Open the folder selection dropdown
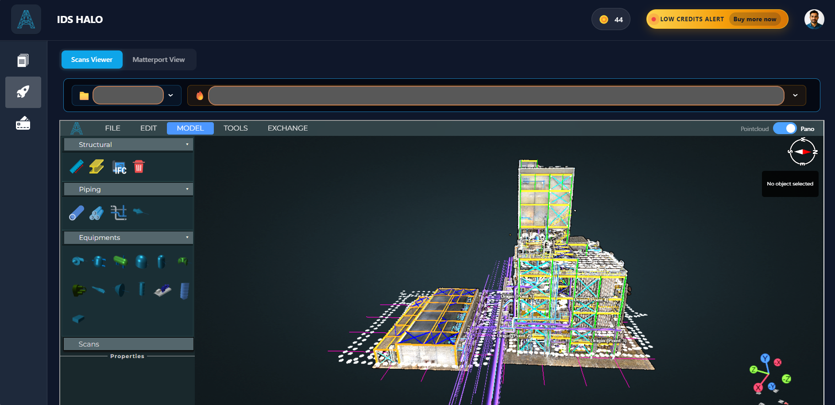This screenshot has width=835, height=405. (127, 95)
